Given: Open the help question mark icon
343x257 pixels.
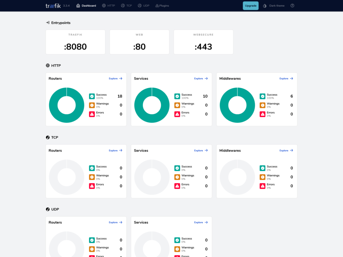Looking at the screenshot, I should click(292, 6).
